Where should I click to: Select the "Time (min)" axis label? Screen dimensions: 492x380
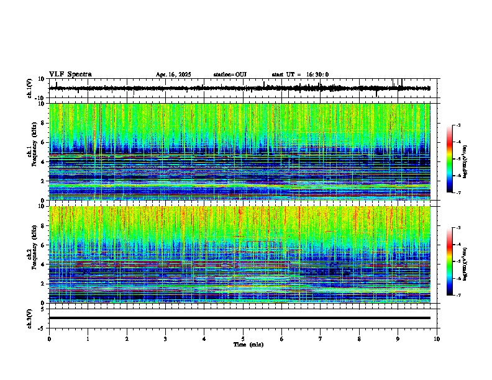pyautogui.click(x=248, y=345)
